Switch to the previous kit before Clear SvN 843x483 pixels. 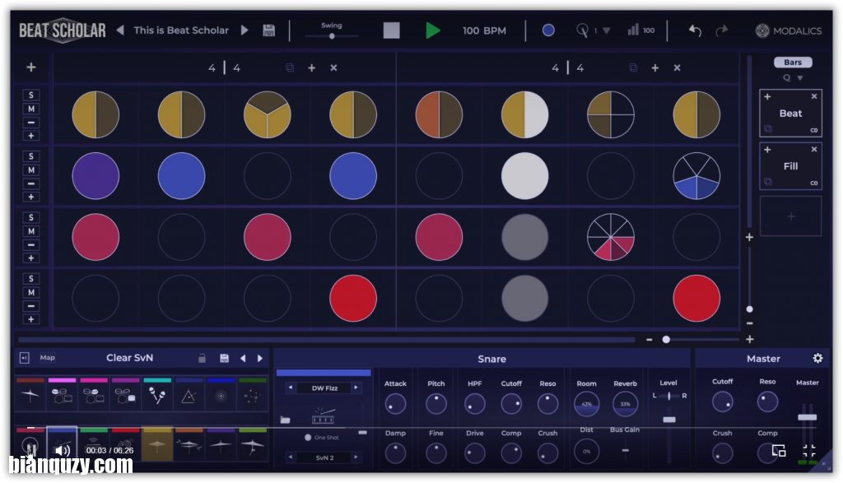[243, 359]
